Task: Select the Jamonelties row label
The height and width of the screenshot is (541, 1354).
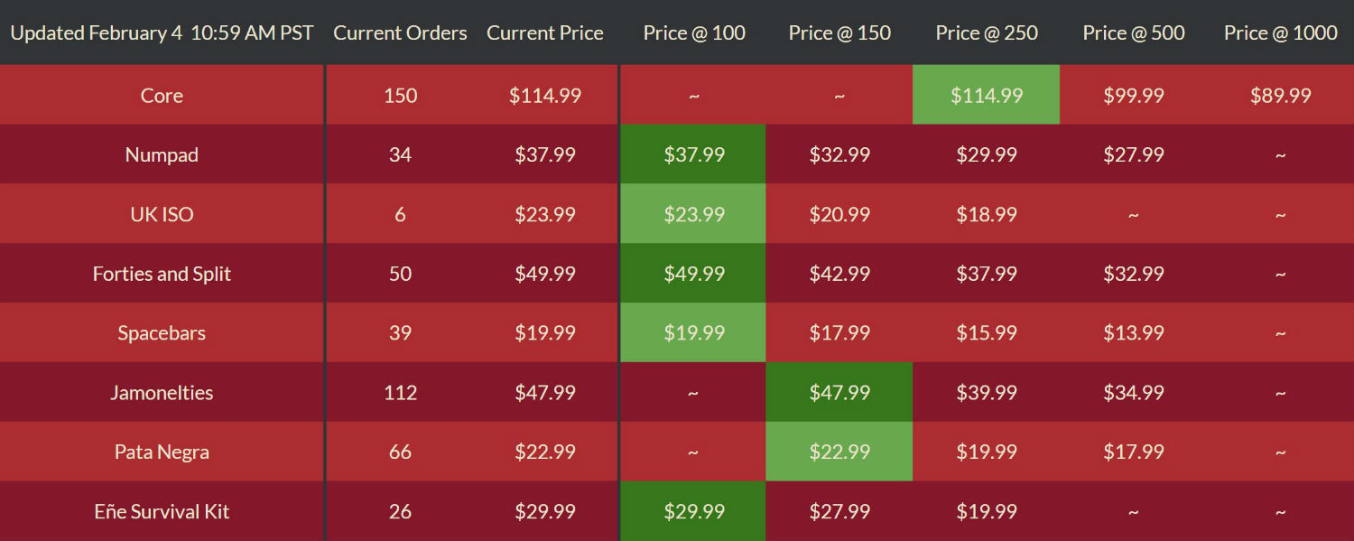Action: tap(162, 393)
